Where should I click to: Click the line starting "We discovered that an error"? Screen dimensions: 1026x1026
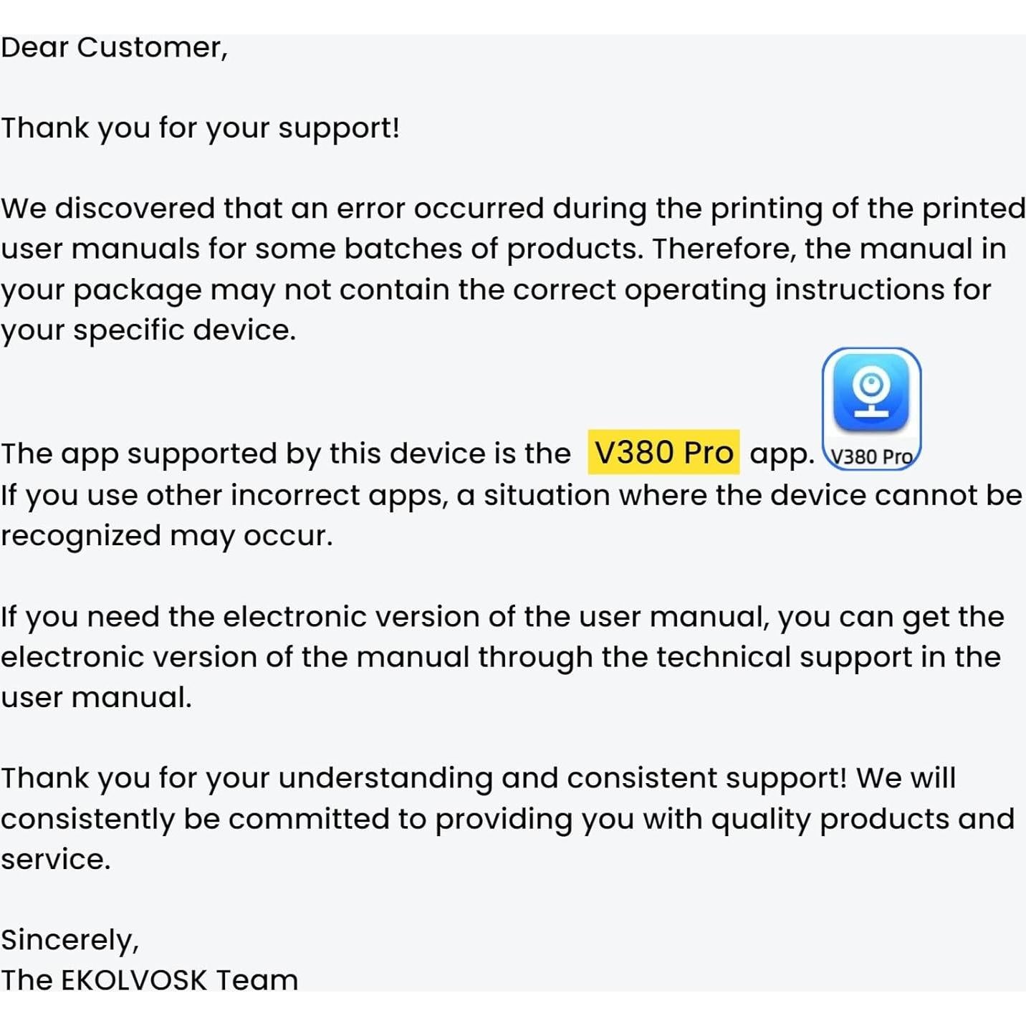pyautogui.click(x=513, y=208)
